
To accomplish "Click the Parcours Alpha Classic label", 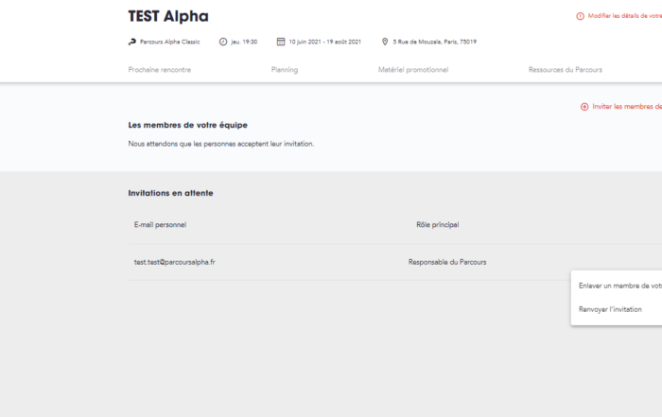I will 170,42.
